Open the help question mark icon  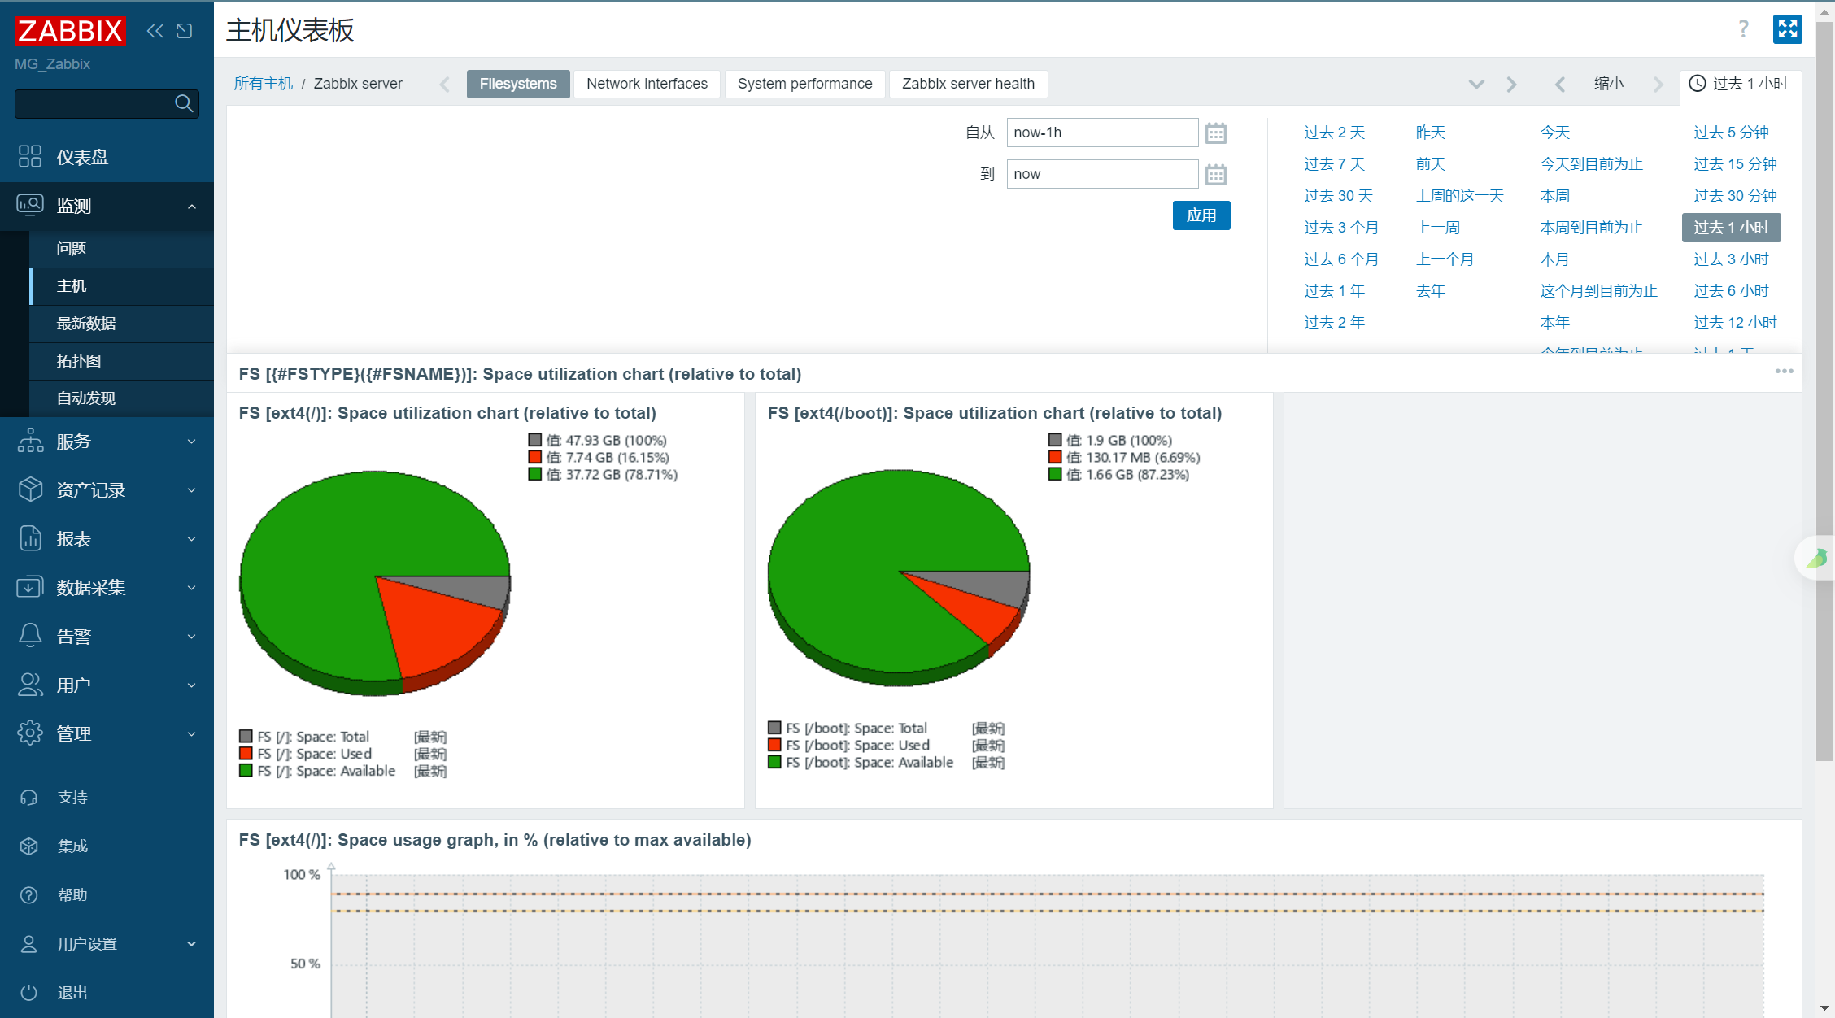click(1743, 29)
